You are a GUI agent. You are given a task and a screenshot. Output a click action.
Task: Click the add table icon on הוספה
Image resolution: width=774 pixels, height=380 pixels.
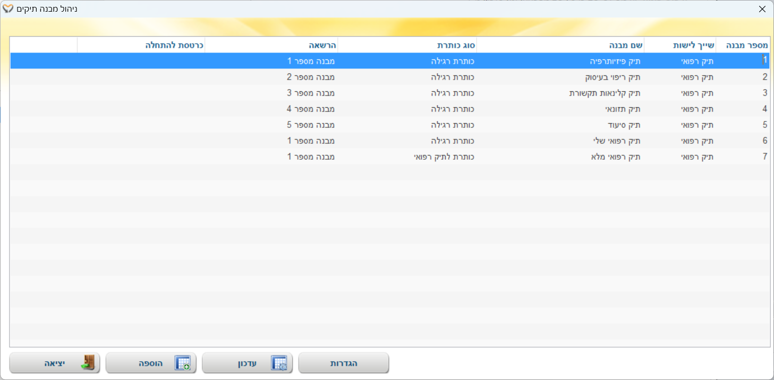point(183,363)
